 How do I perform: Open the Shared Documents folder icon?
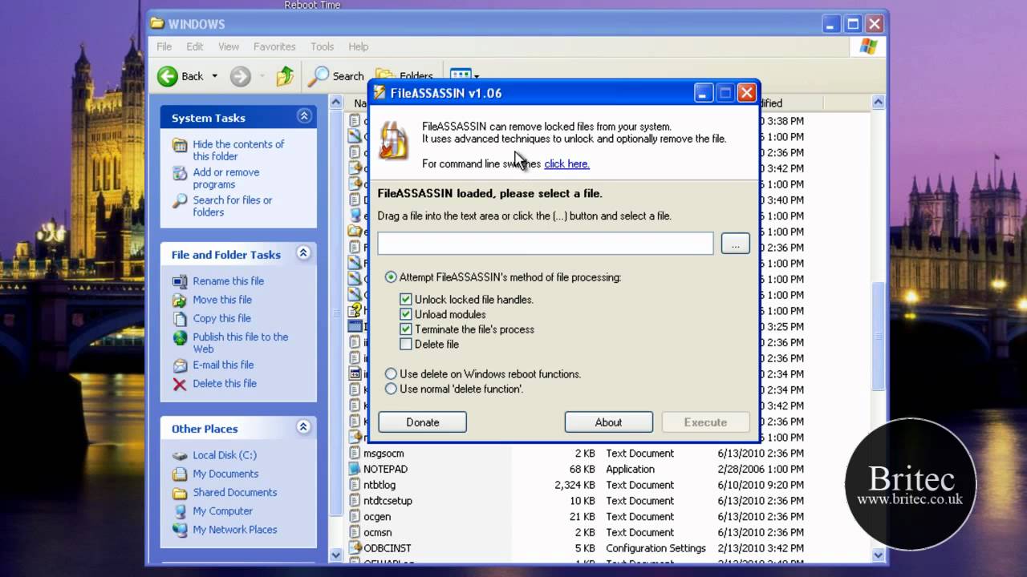pyautogui.click(x=180, y=493)
